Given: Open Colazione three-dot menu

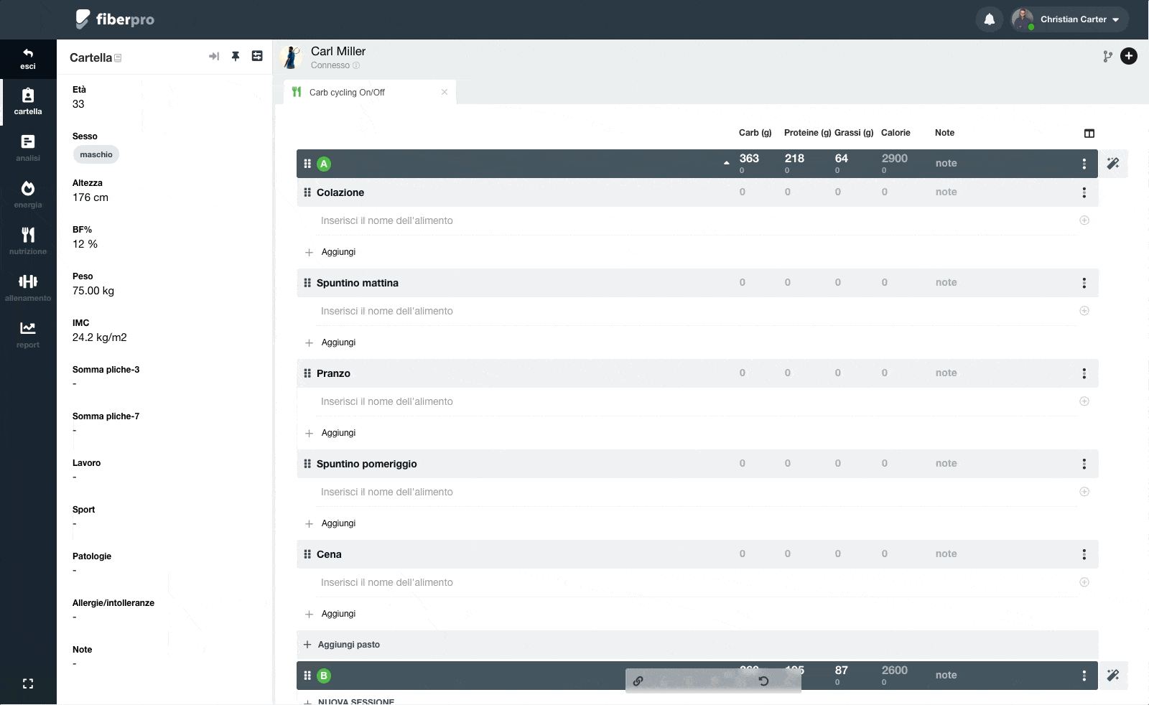Looking at the screenshot, I should [x=1084, y=192].
